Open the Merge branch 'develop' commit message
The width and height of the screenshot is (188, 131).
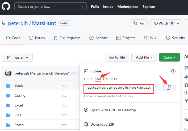click(x=49, y=73)
